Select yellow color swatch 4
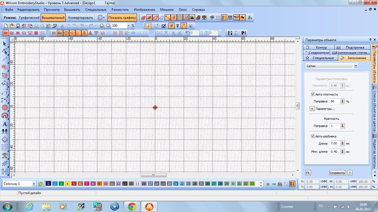The height and width of the screenshot is (212, 378). pyautogui.click(x=68, y=184)
